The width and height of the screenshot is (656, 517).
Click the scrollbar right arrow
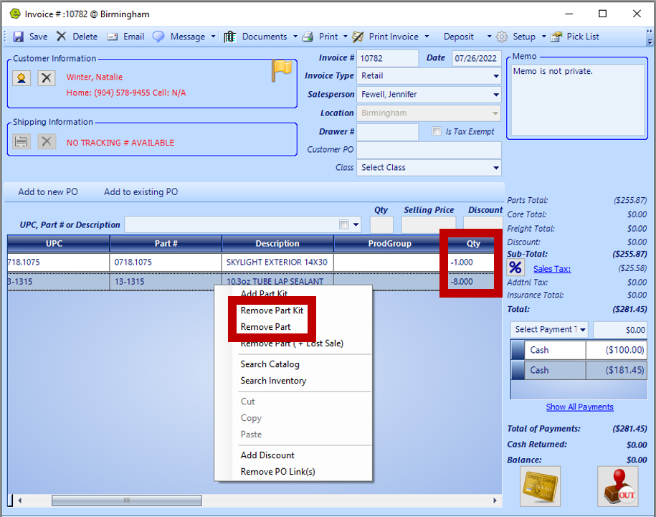click(495, 501)
